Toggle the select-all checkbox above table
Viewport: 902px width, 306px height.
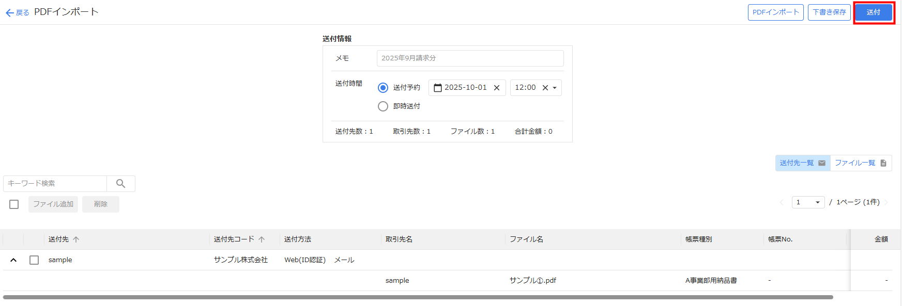[x=14, y=204]
